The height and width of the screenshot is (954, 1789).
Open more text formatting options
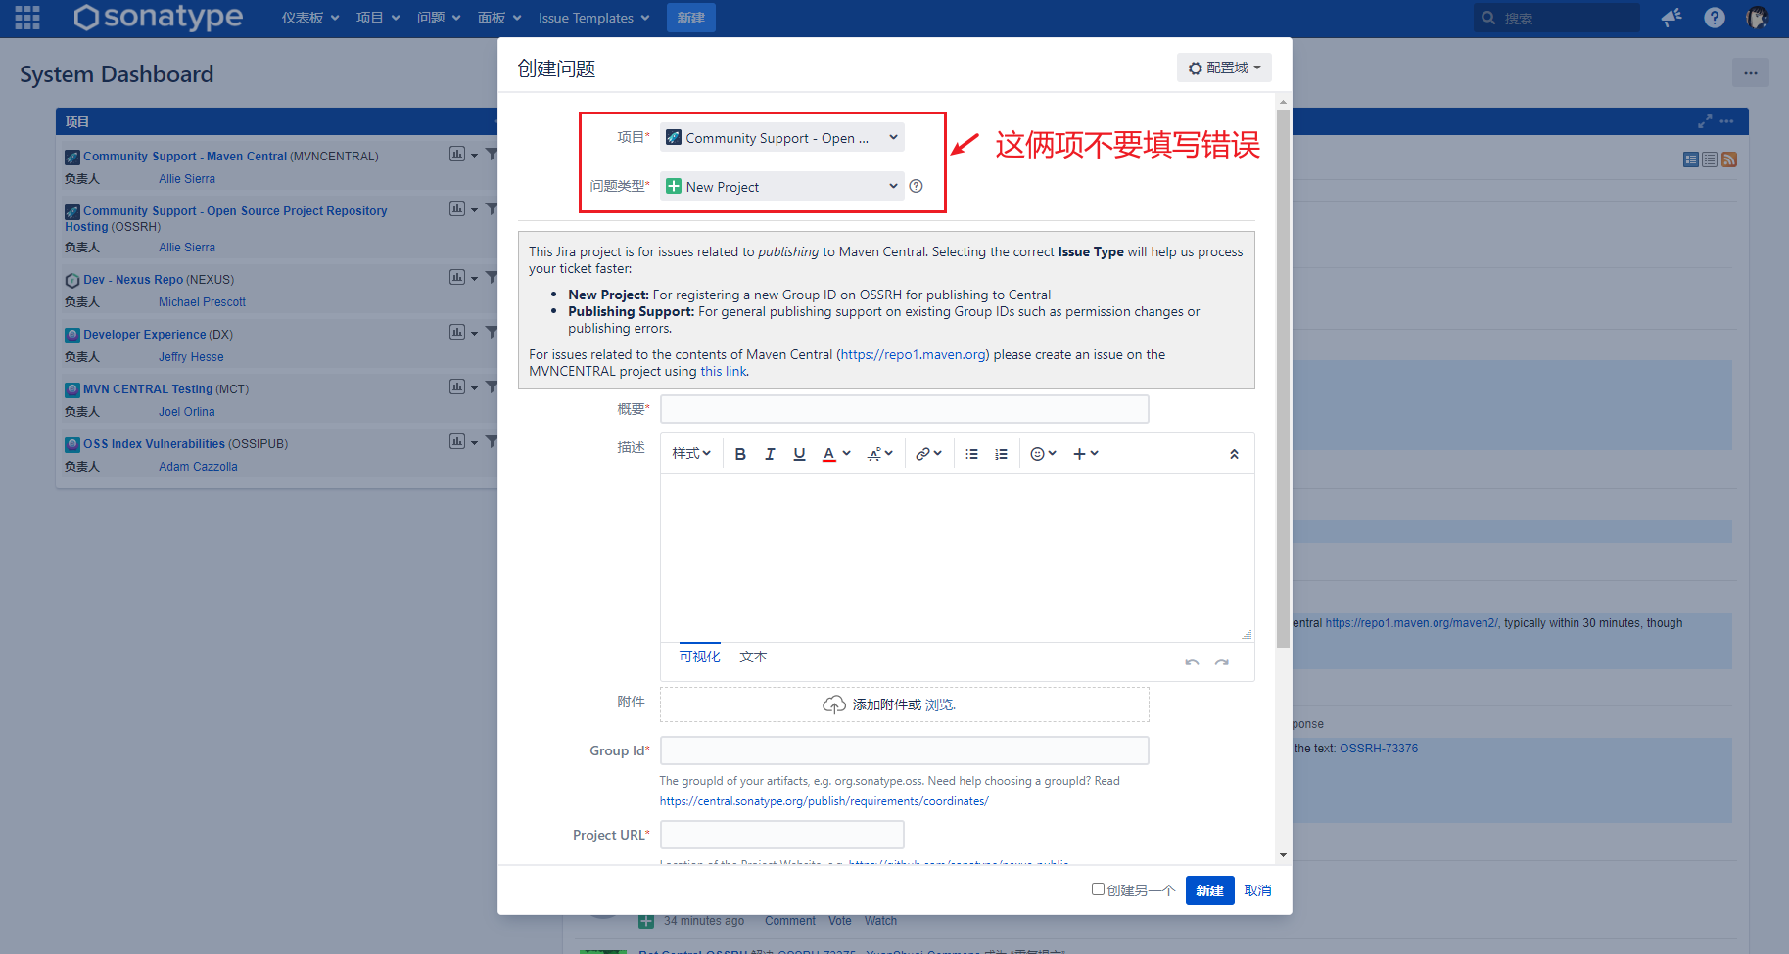pyautogui.click(x=879, y=454)
